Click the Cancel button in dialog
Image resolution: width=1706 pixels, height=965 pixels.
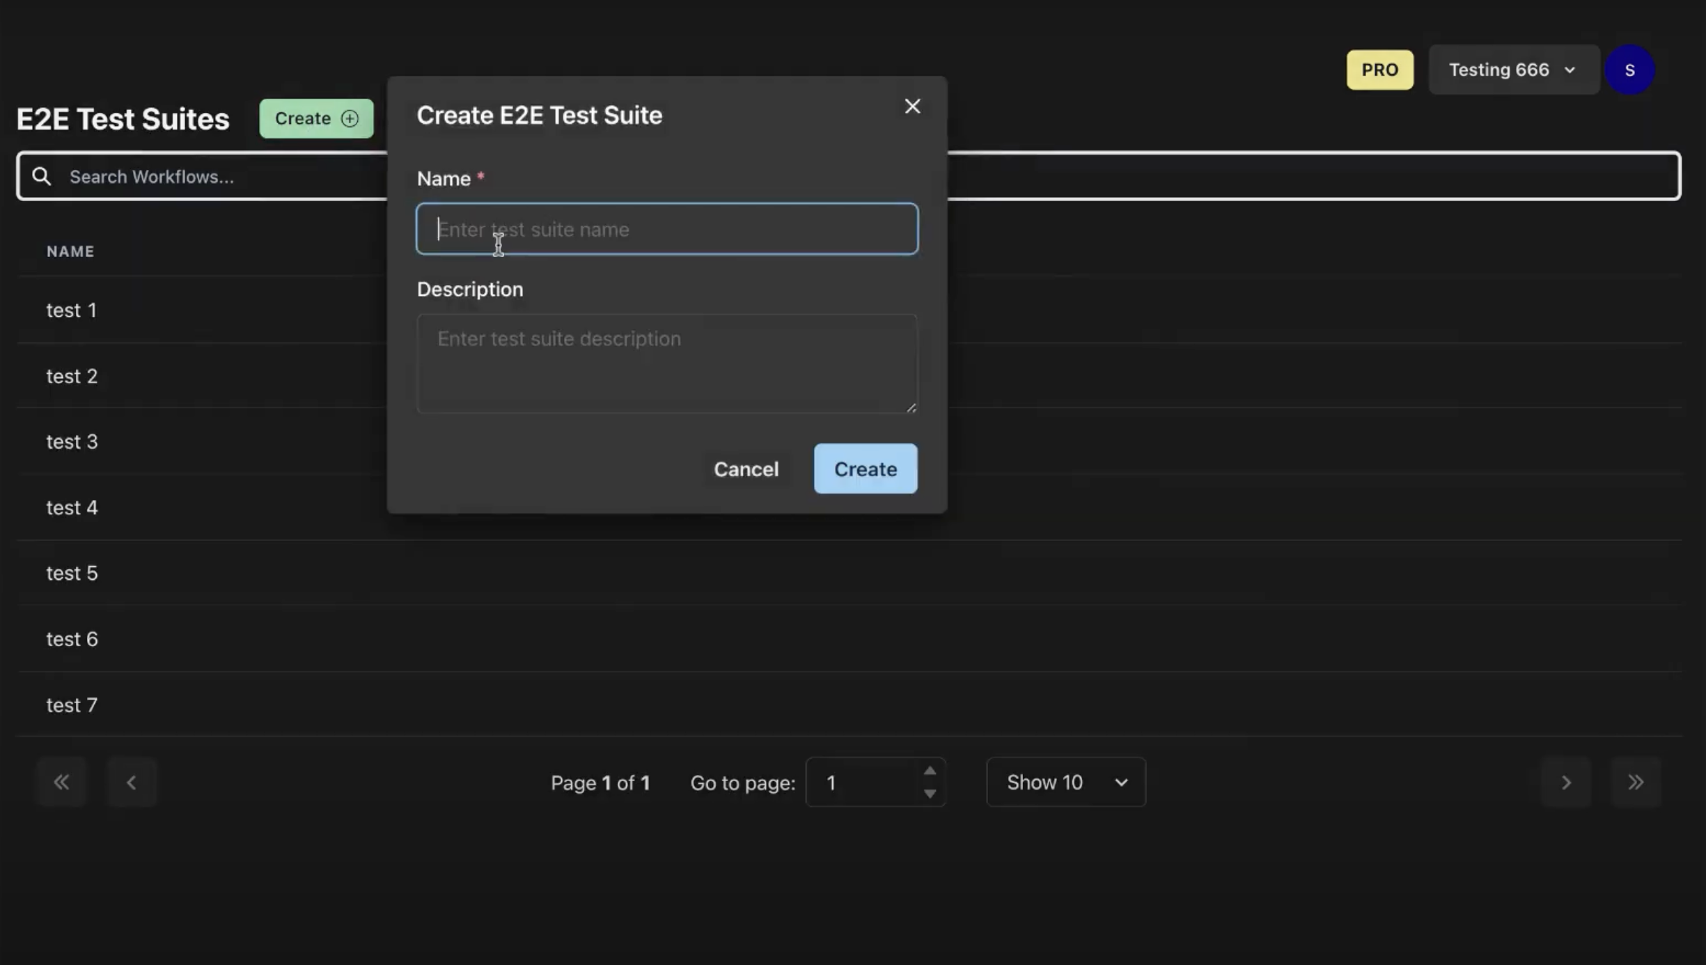pyautogui.click(x=746, y=469)
